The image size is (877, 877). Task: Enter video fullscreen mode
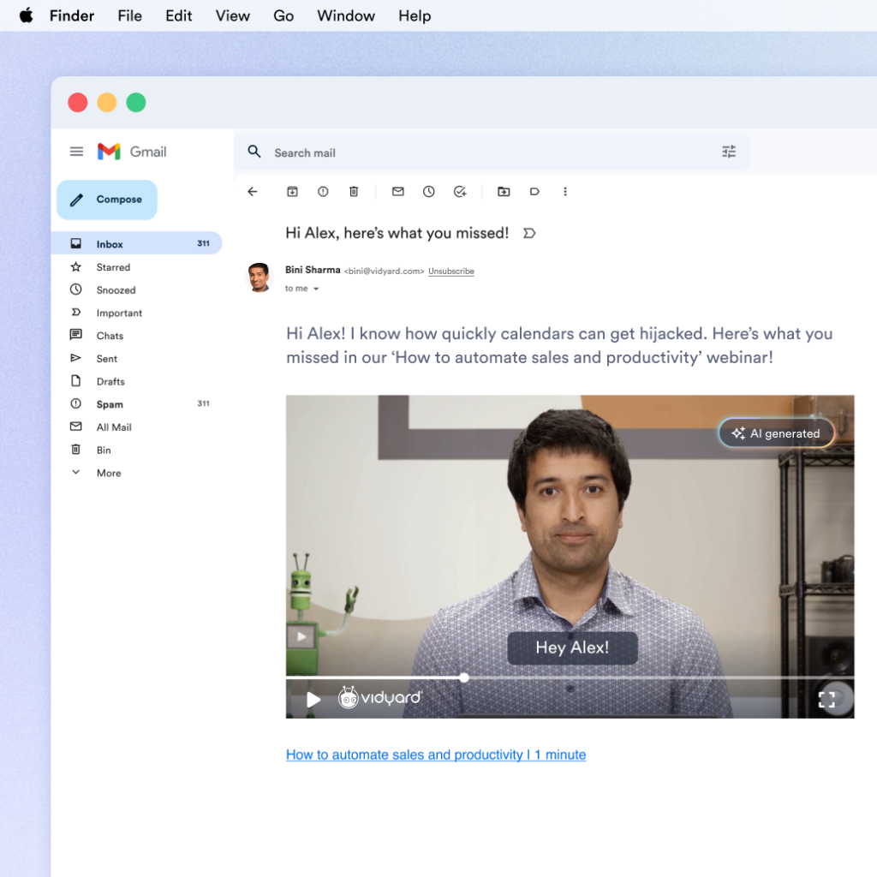[x=826, y=699]
